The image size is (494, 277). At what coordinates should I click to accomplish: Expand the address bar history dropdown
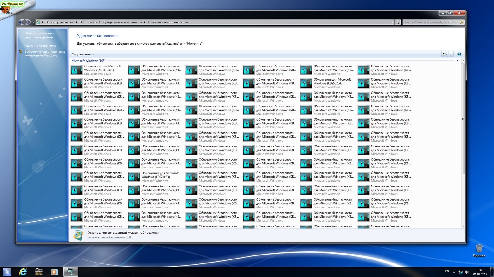(392, 22)
